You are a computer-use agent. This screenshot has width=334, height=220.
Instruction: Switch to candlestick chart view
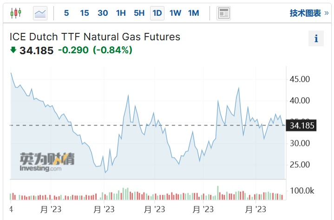(15, 13)
